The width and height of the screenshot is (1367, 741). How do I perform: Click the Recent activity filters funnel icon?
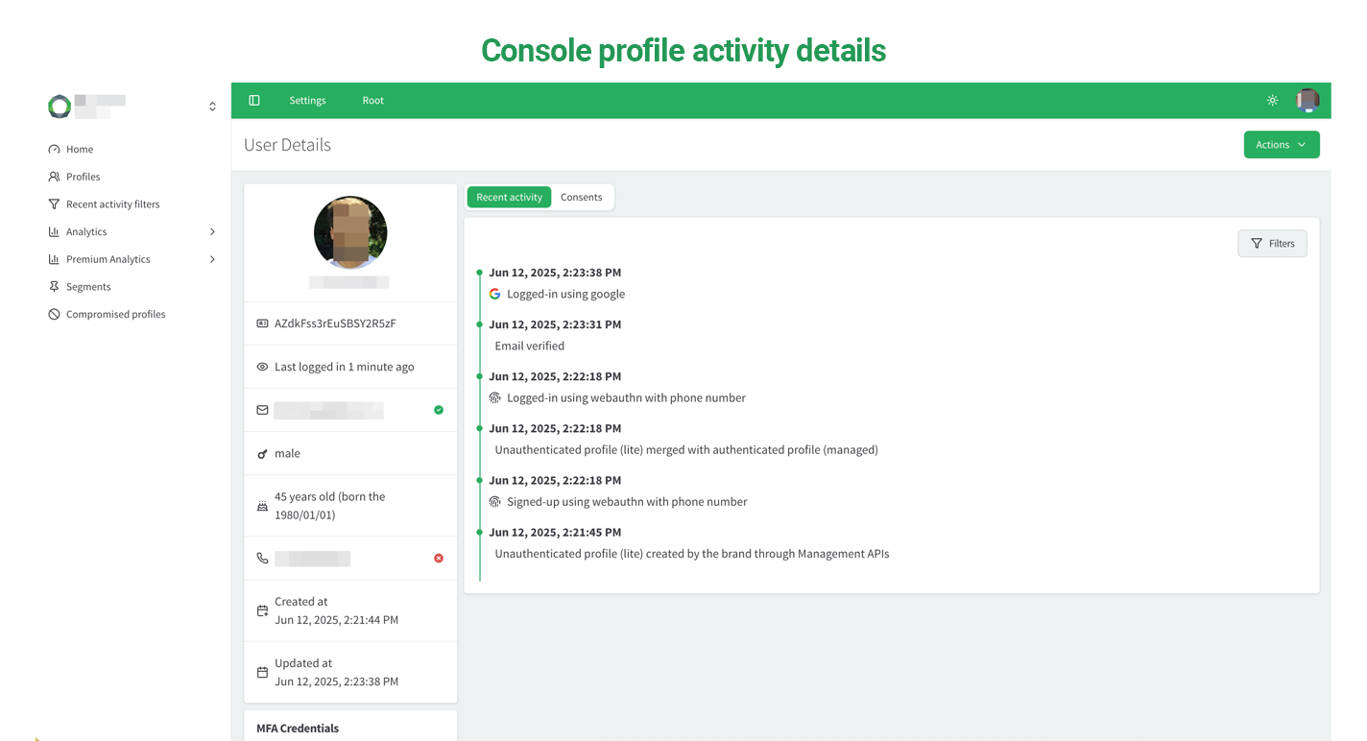(54, 204)
